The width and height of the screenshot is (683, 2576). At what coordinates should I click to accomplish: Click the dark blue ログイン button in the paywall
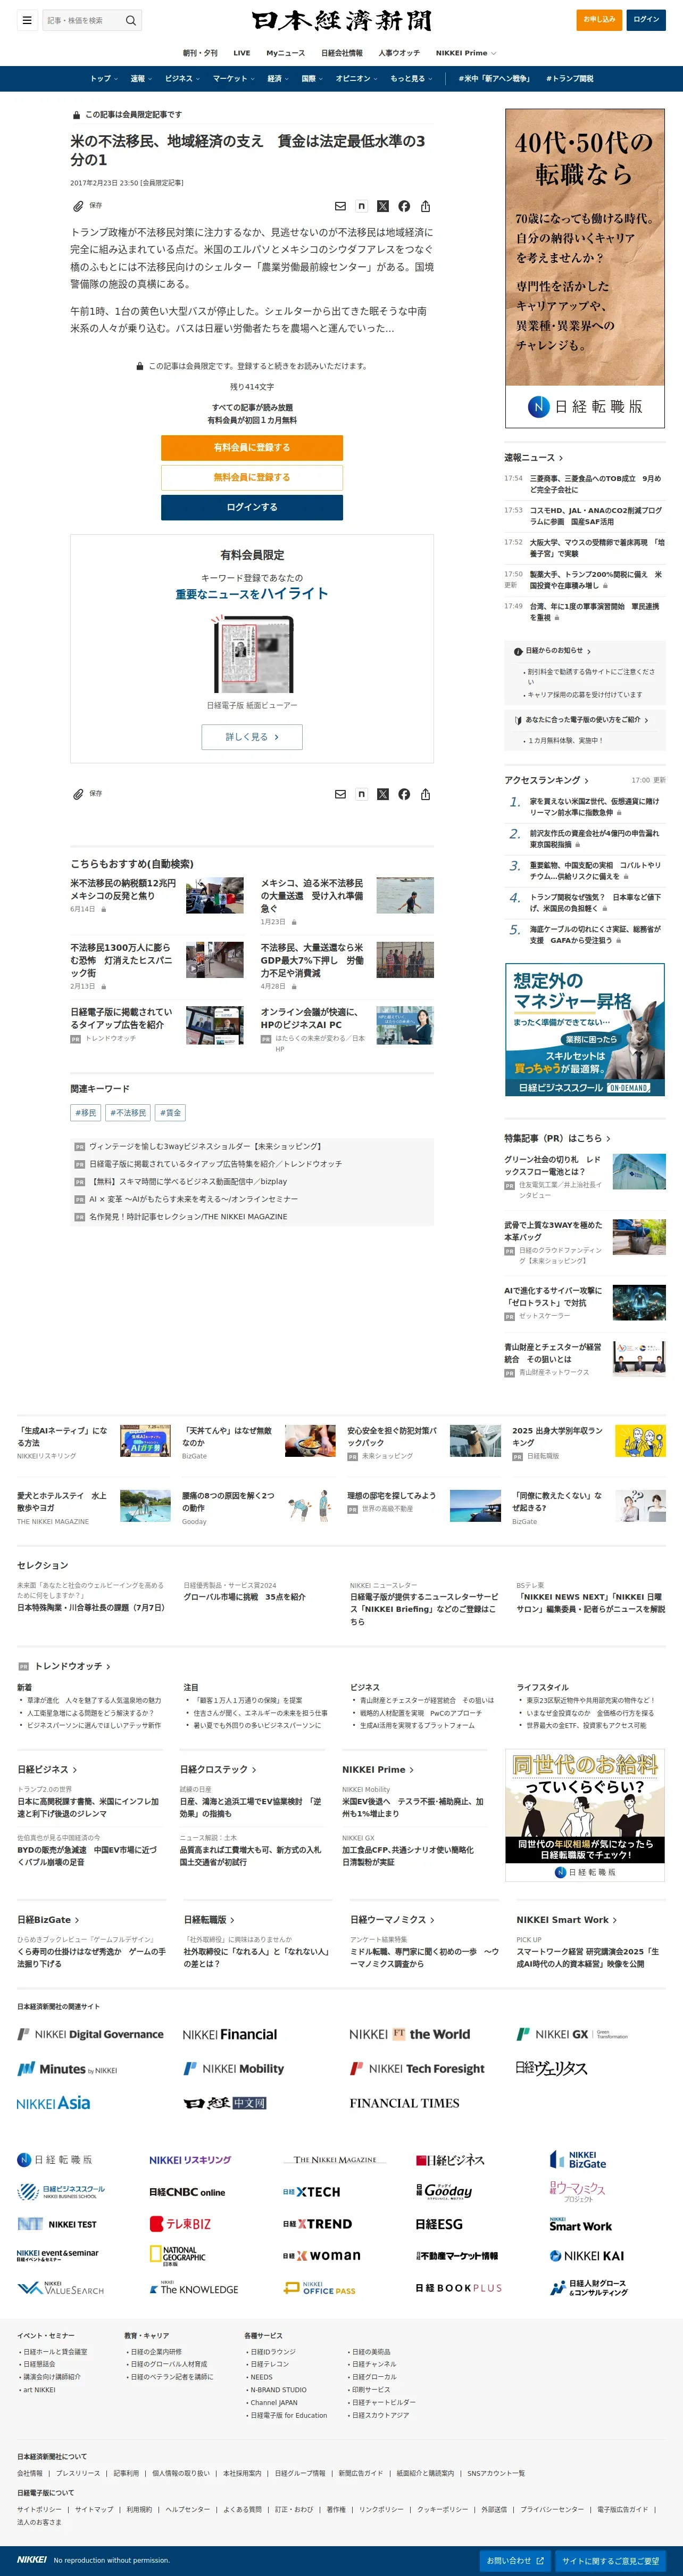click(x=252, y=507)
